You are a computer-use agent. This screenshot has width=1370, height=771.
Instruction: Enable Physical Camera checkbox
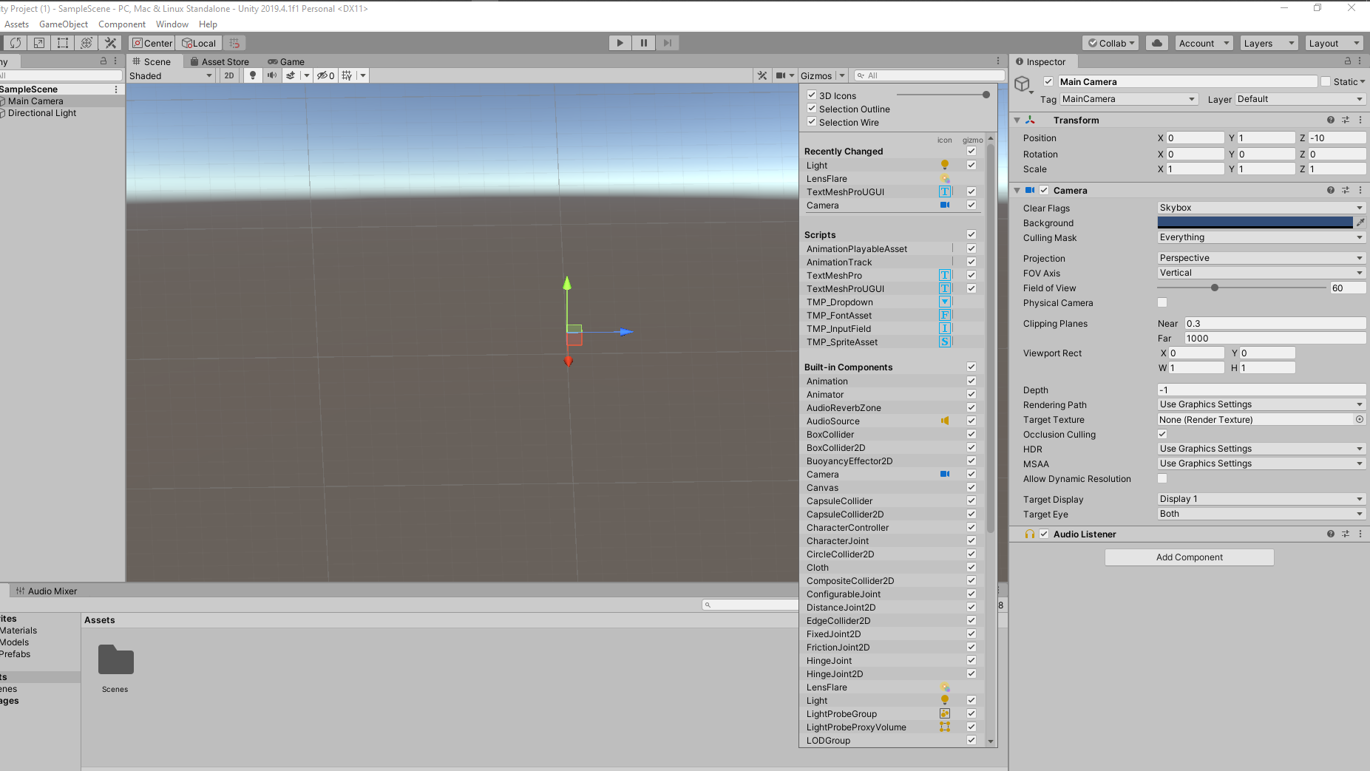point(1162,302)
